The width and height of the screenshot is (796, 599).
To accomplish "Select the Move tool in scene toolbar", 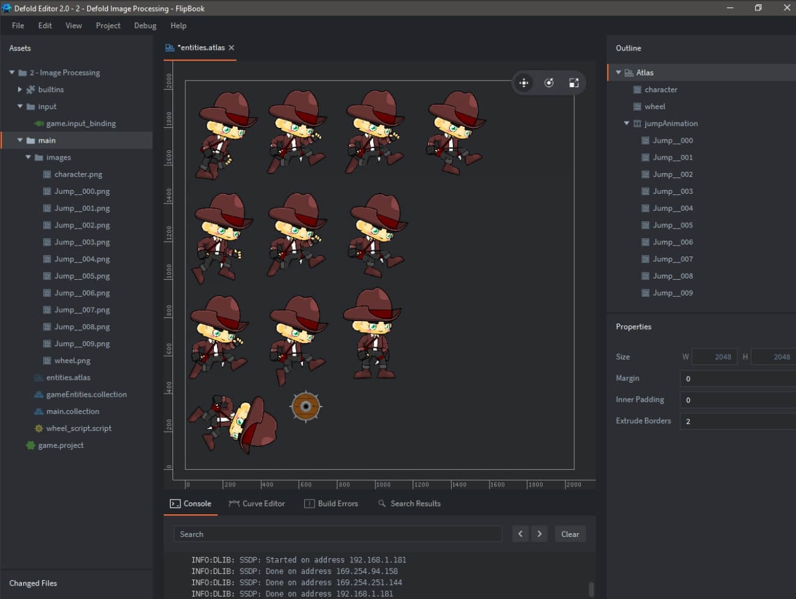I will pyautogui.click(x=524, y=83).
